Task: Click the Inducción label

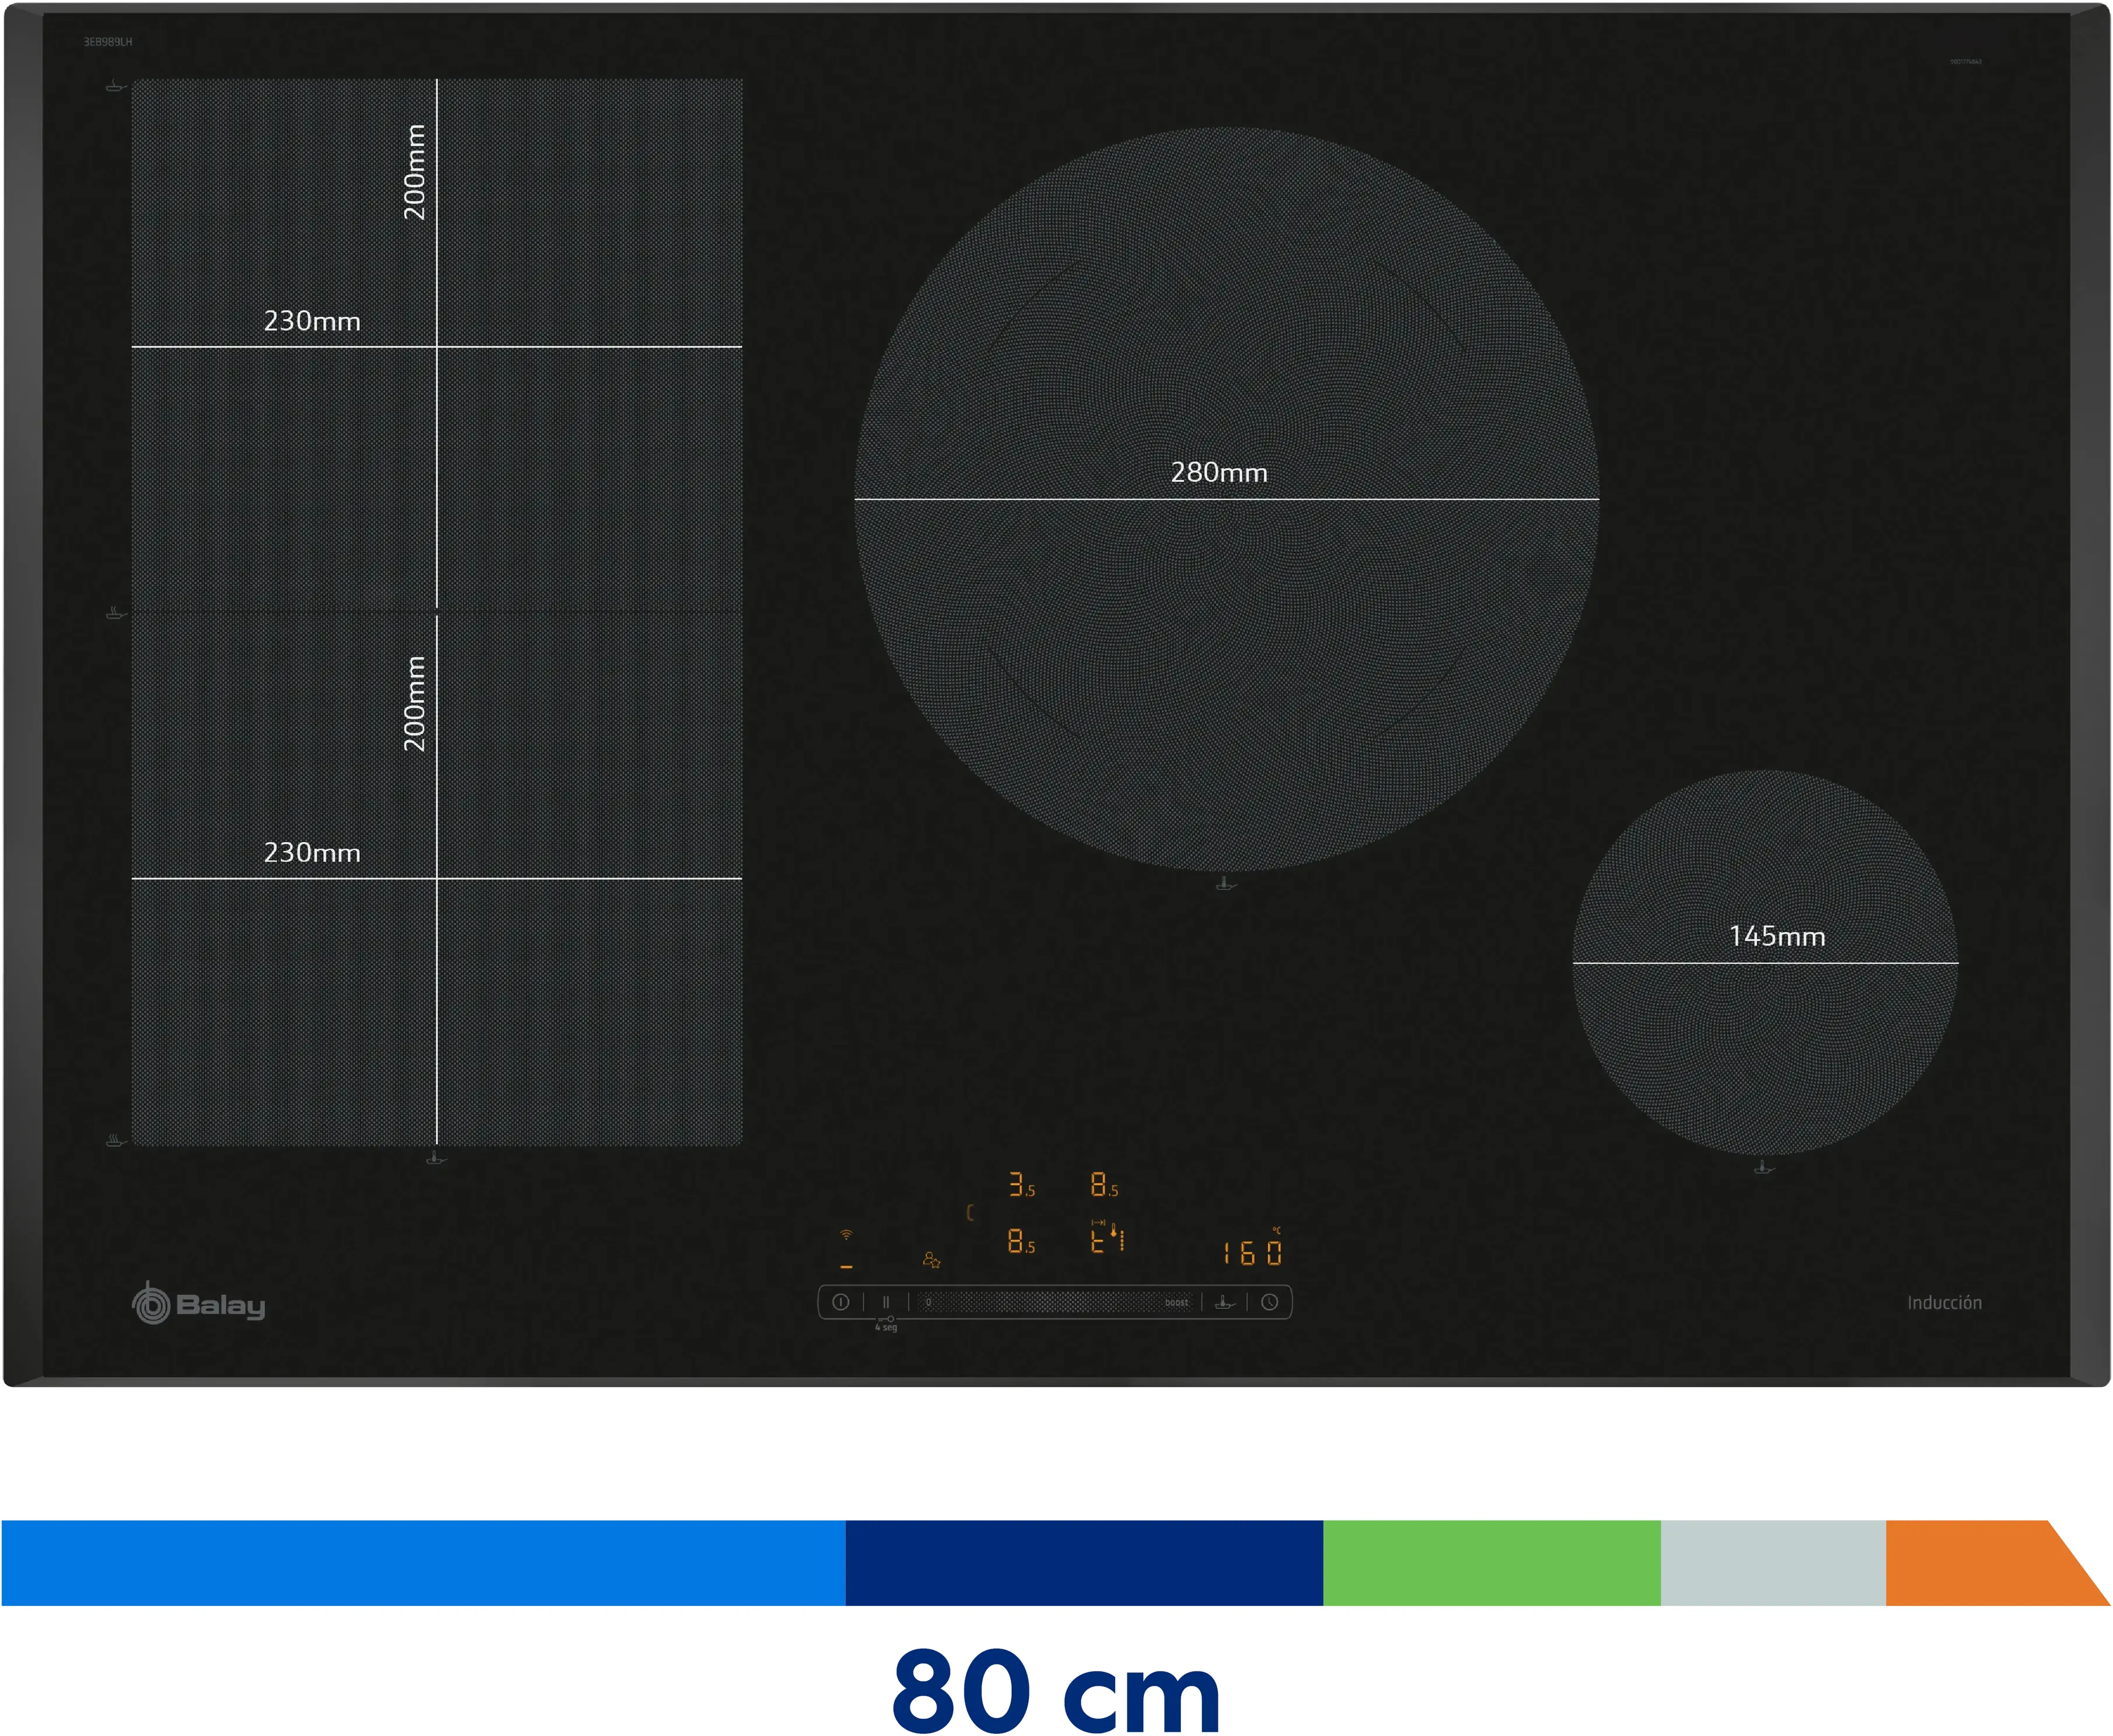Action: point(1944,1302)
